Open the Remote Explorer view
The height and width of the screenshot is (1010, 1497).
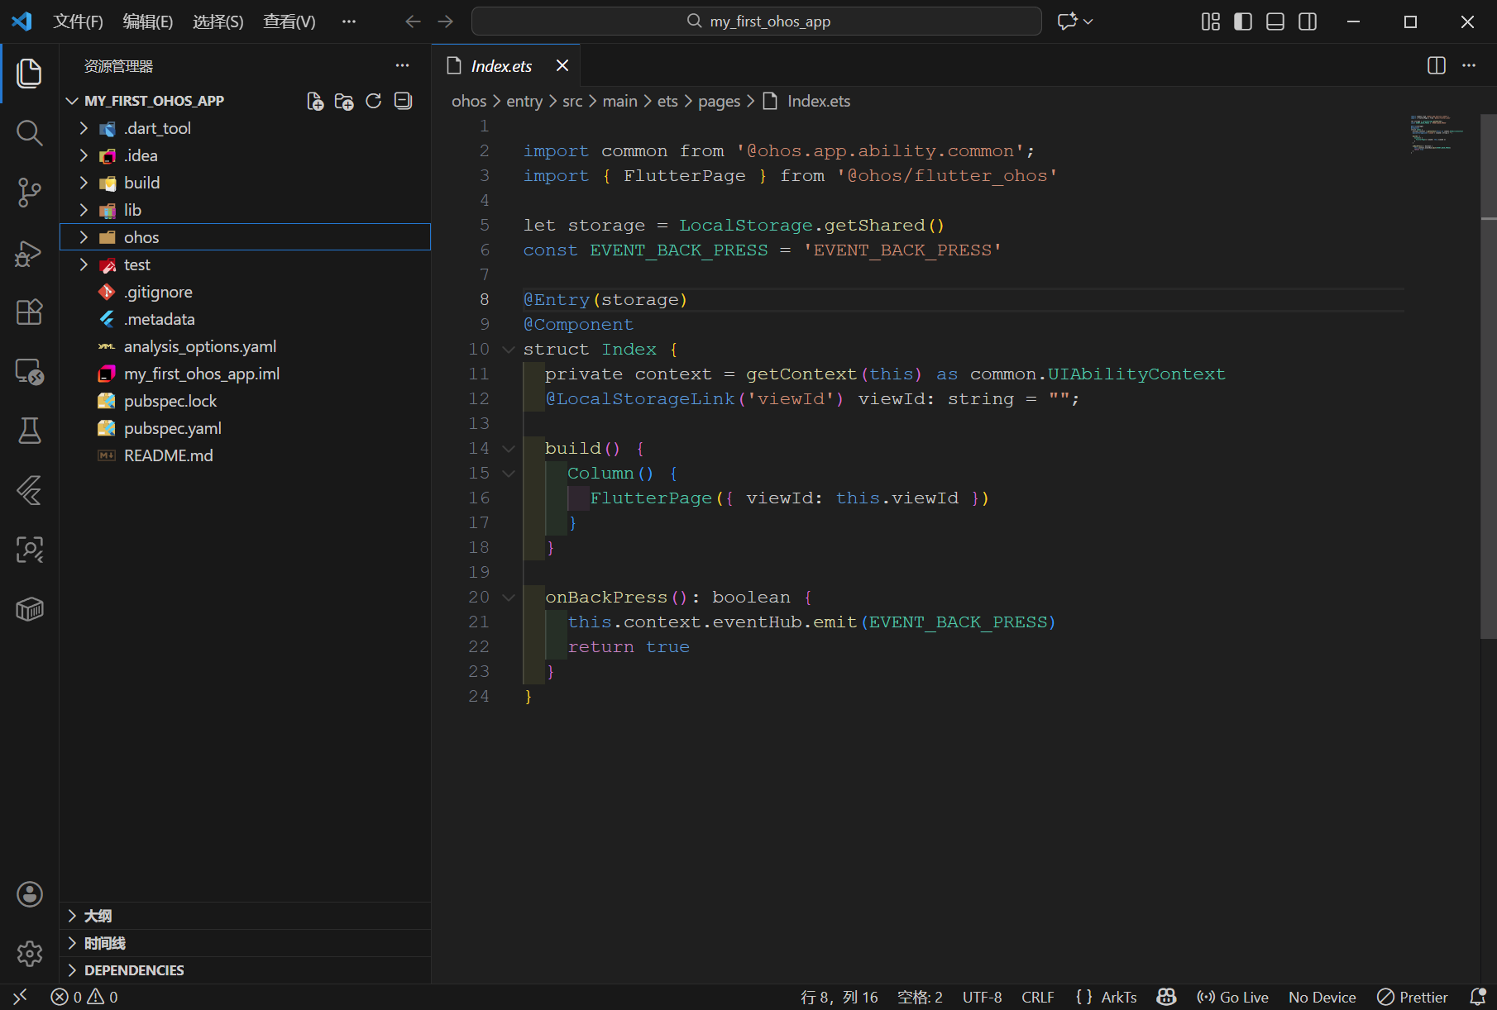30,371
